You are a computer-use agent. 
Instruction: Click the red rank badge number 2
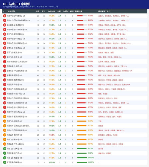click(x=5, y=20)
